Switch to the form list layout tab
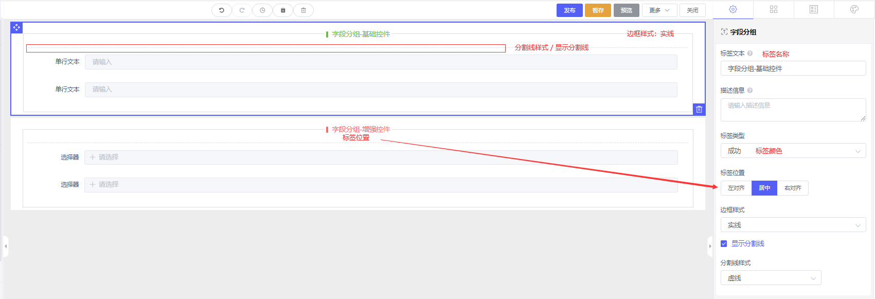 (814, 9)
